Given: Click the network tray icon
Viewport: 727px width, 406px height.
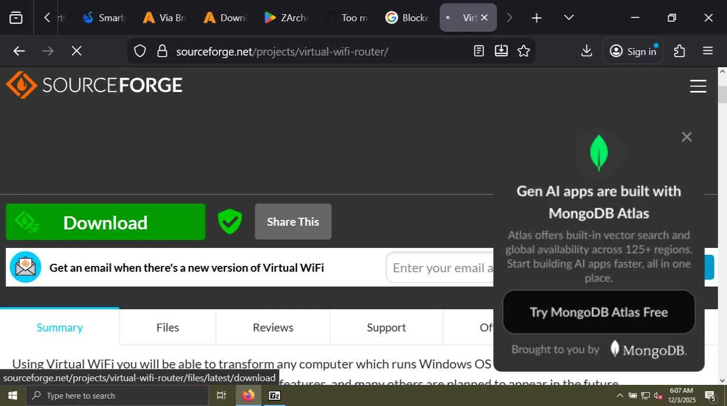Looking at the screenshot, I should [x=645, y=395].
